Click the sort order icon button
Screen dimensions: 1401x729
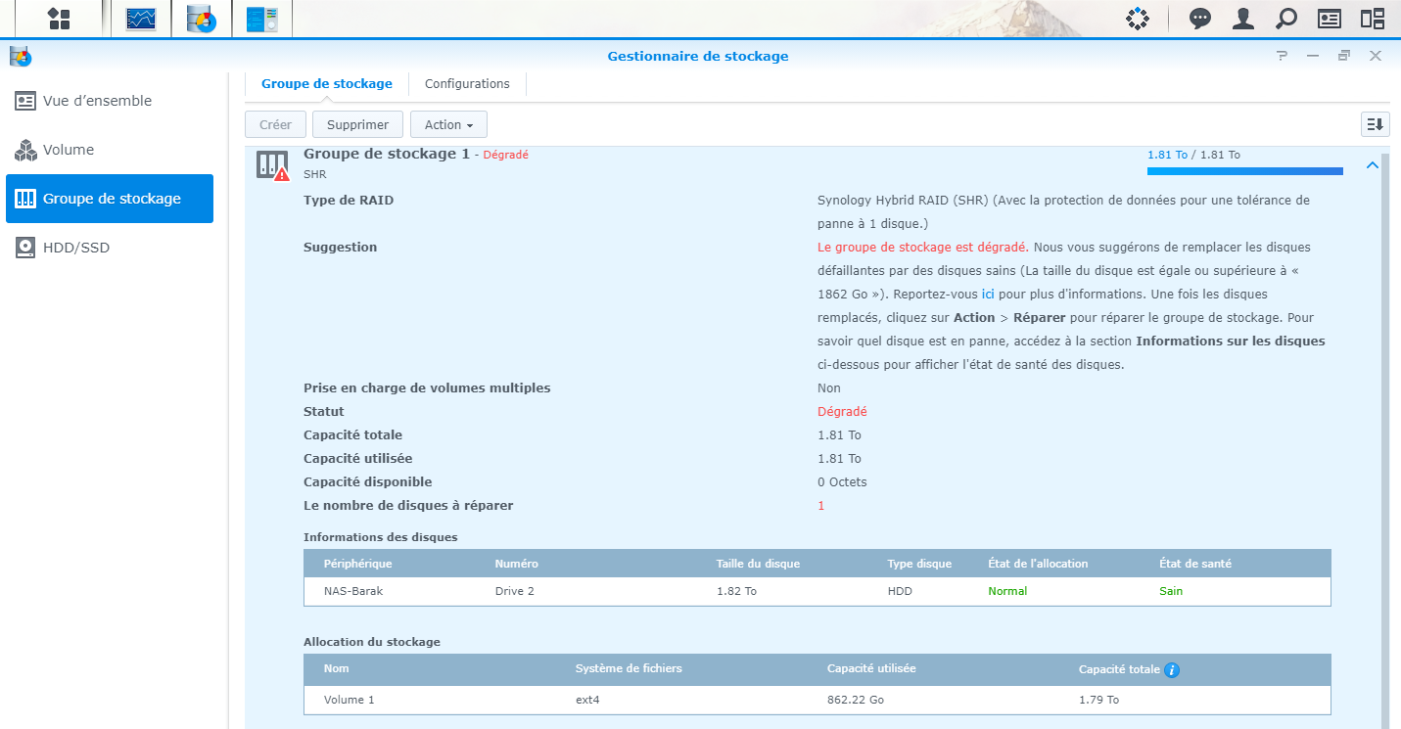tap(1375, 124)
